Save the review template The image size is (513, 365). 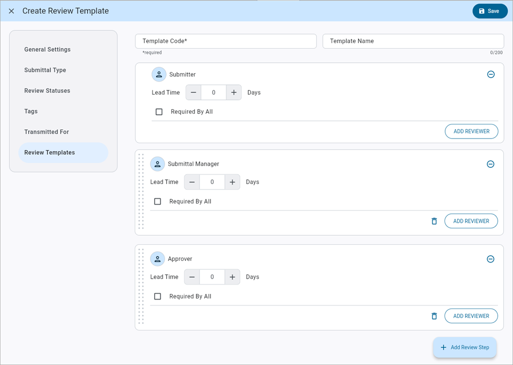pos(489,10)
